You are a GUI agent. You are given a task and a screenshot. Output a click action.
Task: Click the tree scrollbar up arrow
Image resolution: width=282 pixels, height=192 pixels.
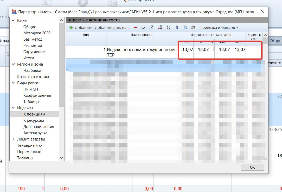[x=61, y=20]
